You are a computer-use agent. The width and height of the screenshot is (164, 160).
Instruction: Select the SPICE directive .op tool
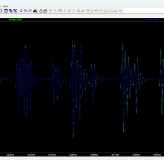pos(120,11)
